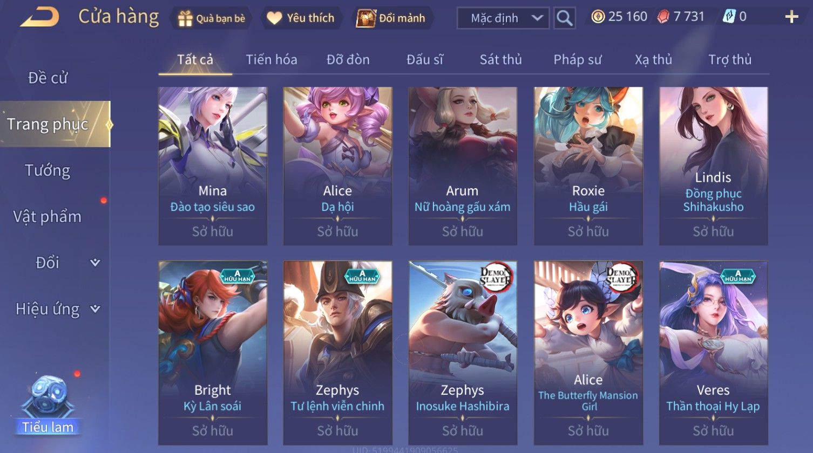The height and width of the screenshot is (453, 813).
Task: Click the red ruby gem icon
Action: pyautogui.click(x=663, y=17)
